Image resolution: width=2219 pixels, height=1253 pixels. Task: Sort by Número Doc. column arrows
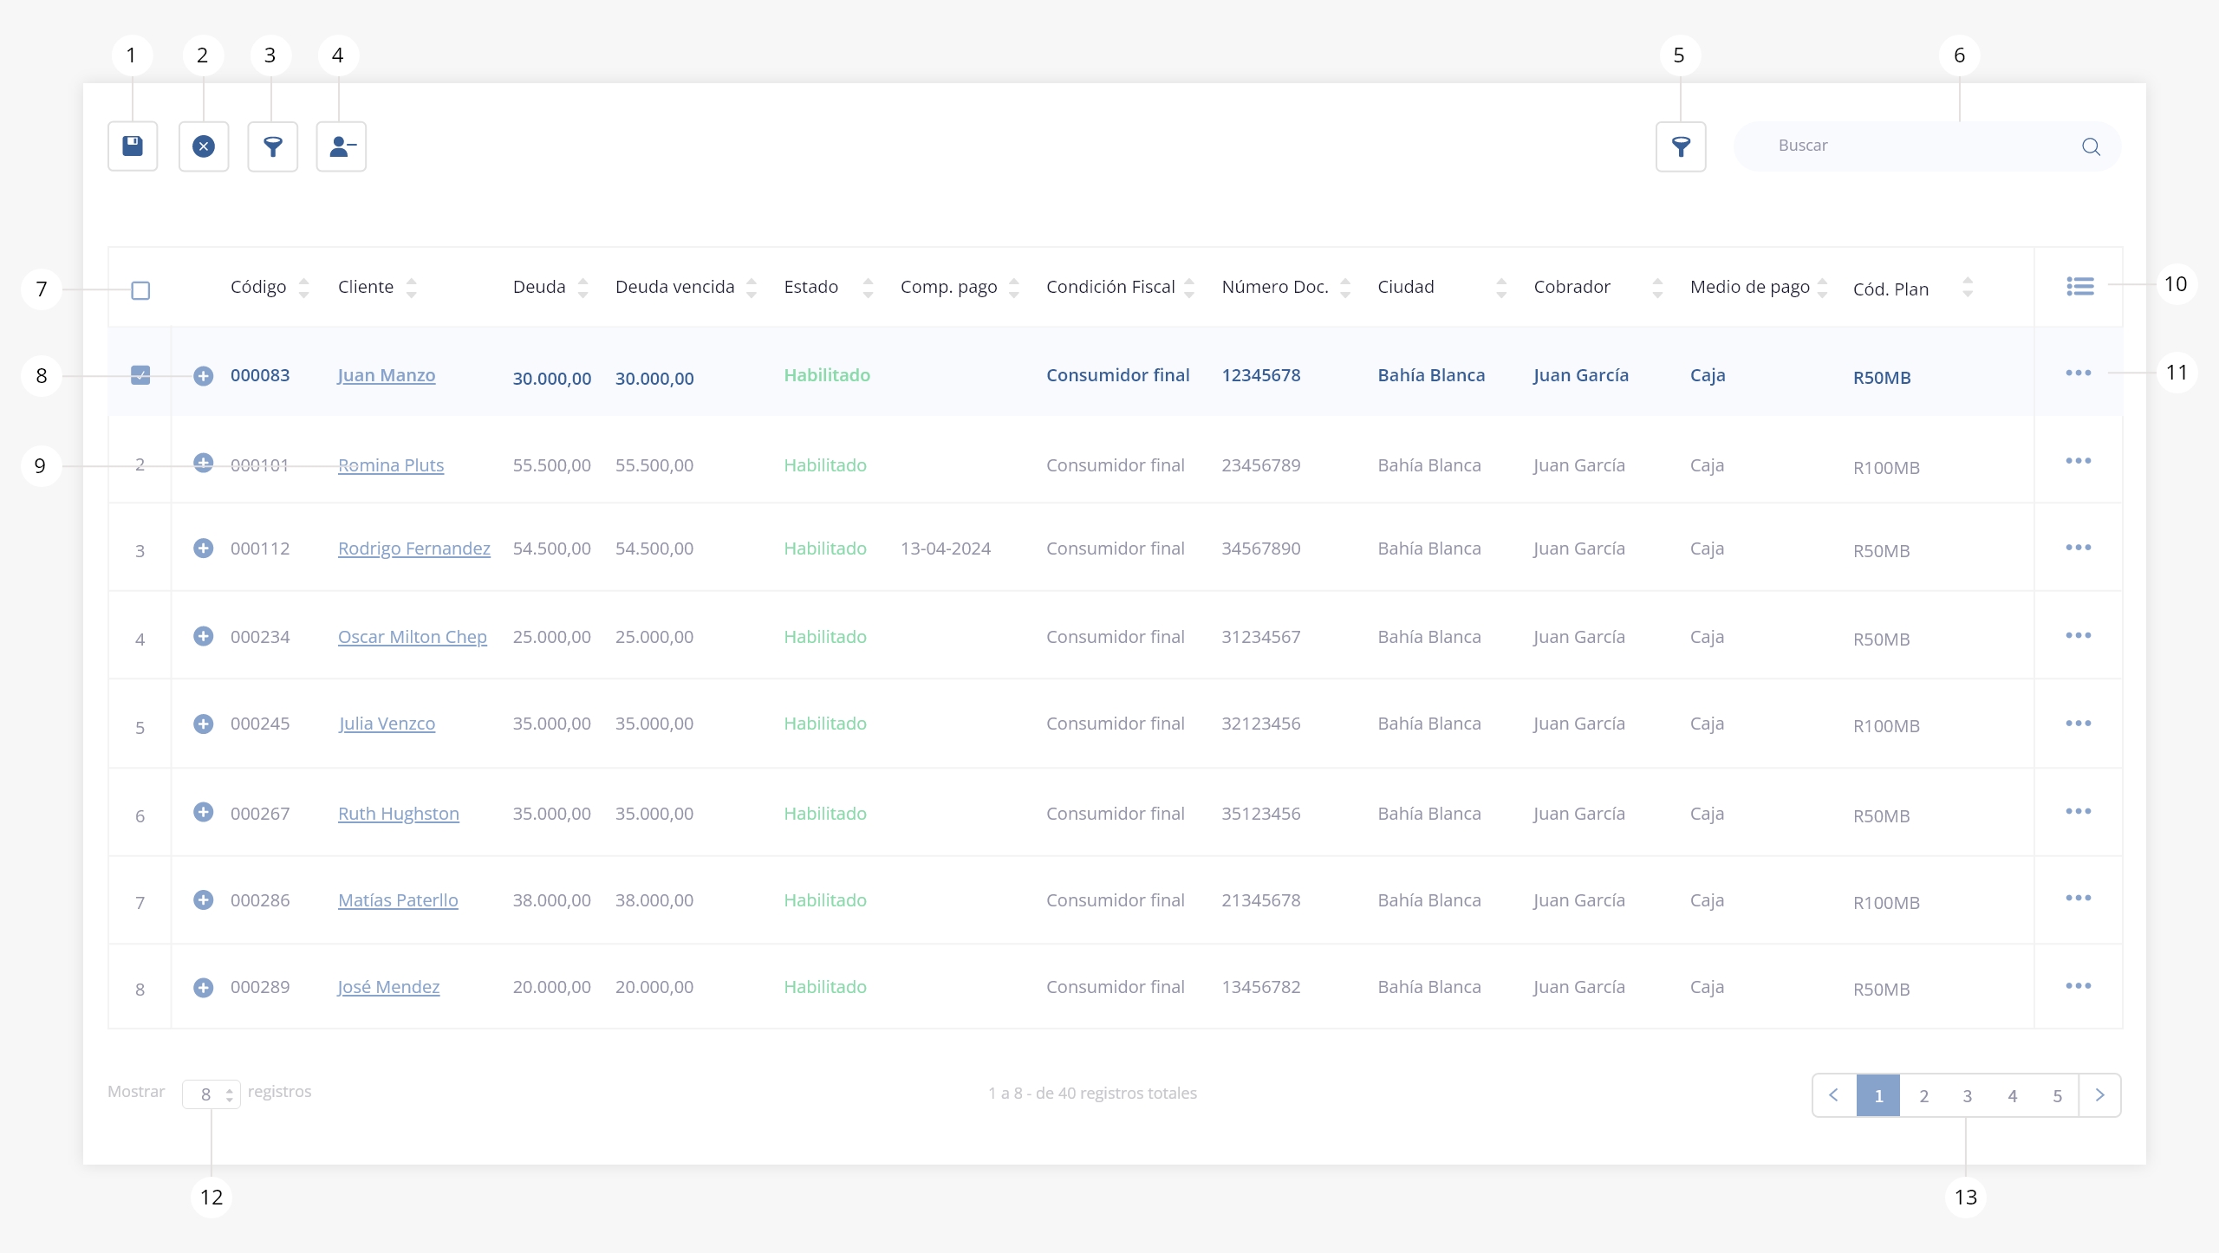click(x=1345, y=288)
